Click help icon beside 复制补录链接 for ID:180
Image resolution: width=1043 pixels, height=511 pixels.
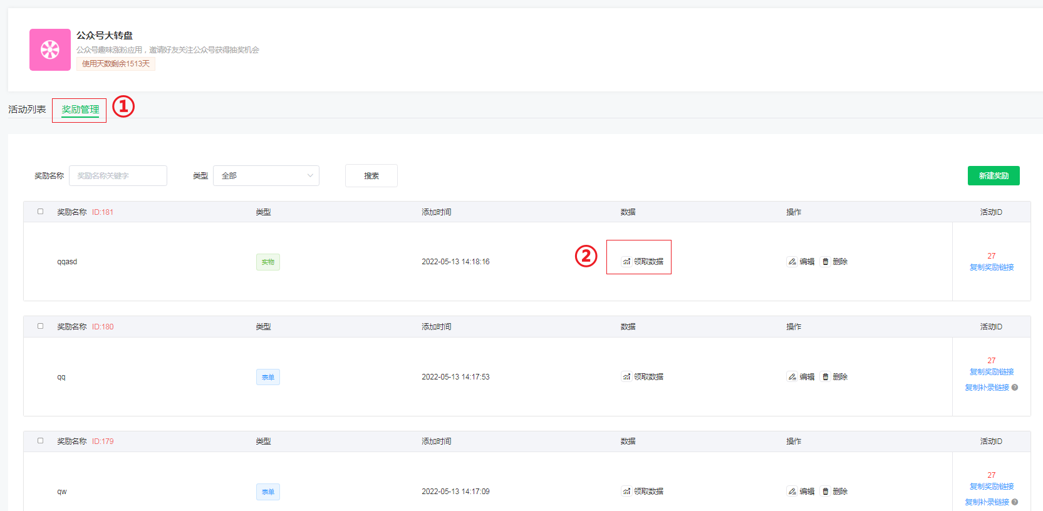click(1015, 388)
